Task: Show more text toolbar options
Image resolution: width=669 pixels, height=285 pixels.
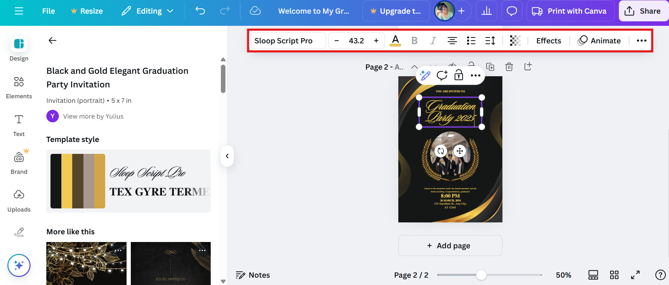Action: 642,41
